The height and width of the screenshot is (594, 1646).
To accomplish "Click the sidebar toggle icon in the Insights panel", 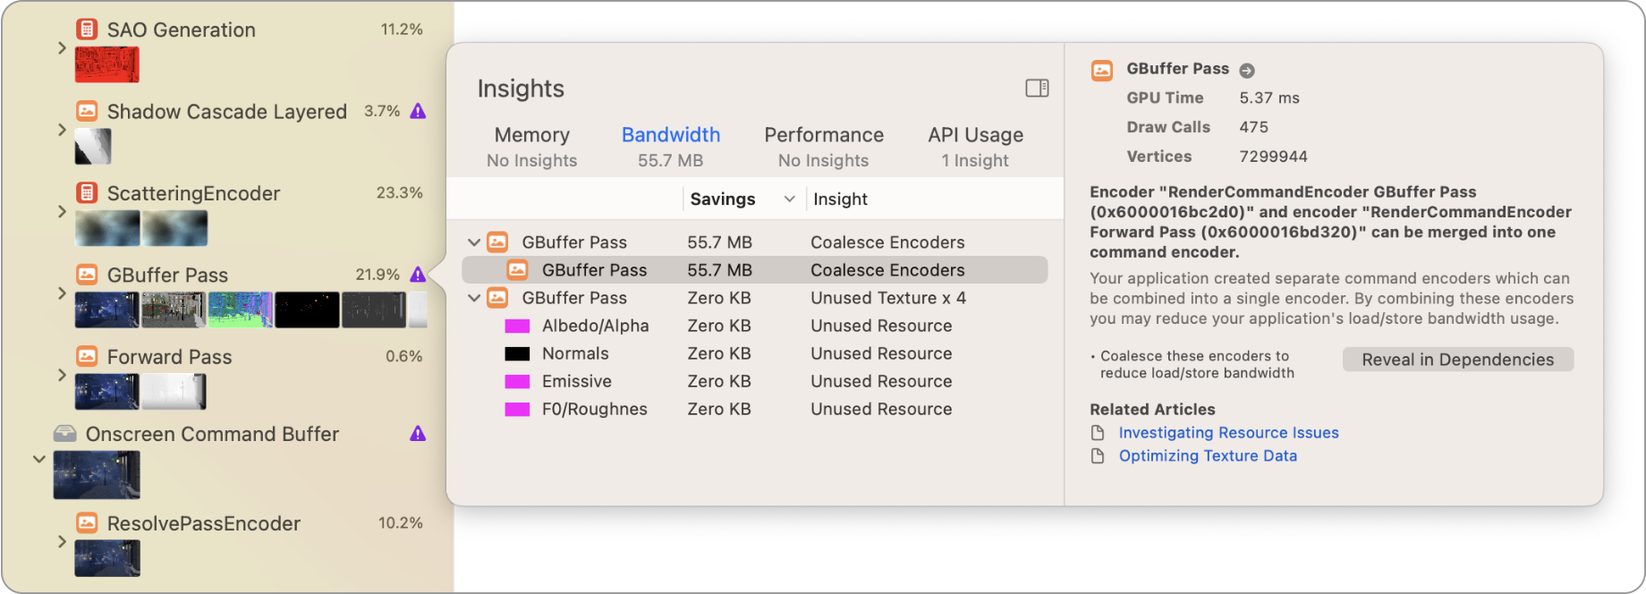I will pos(1036,88).
